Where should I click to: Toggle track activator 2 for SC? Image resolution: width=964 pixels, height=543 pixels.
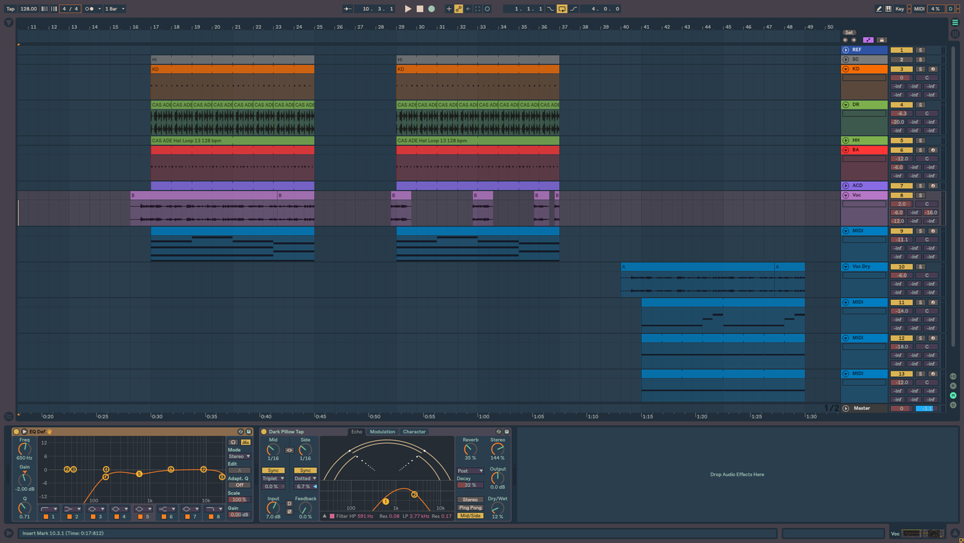coord(901,60)
